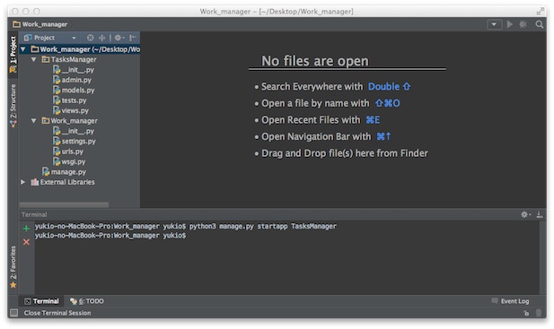This screenshot has height=329, width=554.
Task: Click 'Close Terminal Session' status bar text
Action: (57, 313)
